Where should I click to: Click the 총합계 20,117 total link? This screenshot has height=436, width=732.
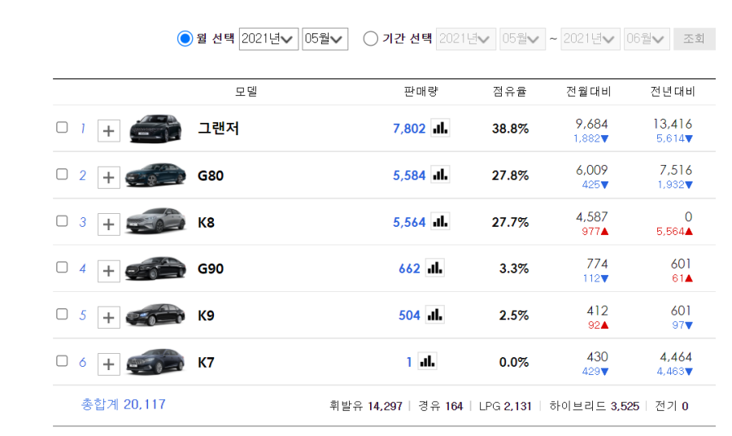(x=124, y=404)
